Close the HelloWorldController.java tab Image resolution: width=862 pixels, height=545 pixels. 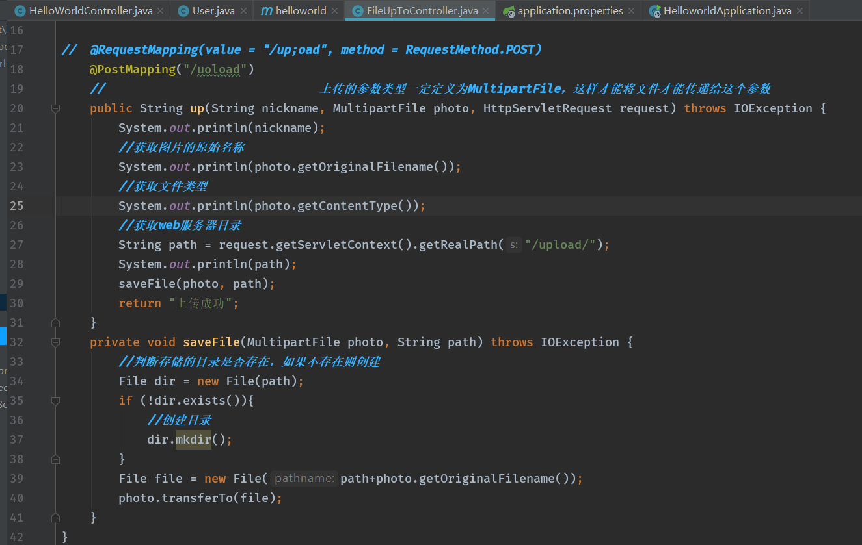click(x=161, y=11)
